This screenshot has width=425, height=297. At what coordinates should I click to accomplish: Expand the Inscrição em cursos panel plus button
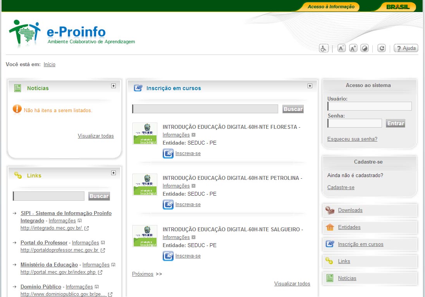[x=310, y=86]
